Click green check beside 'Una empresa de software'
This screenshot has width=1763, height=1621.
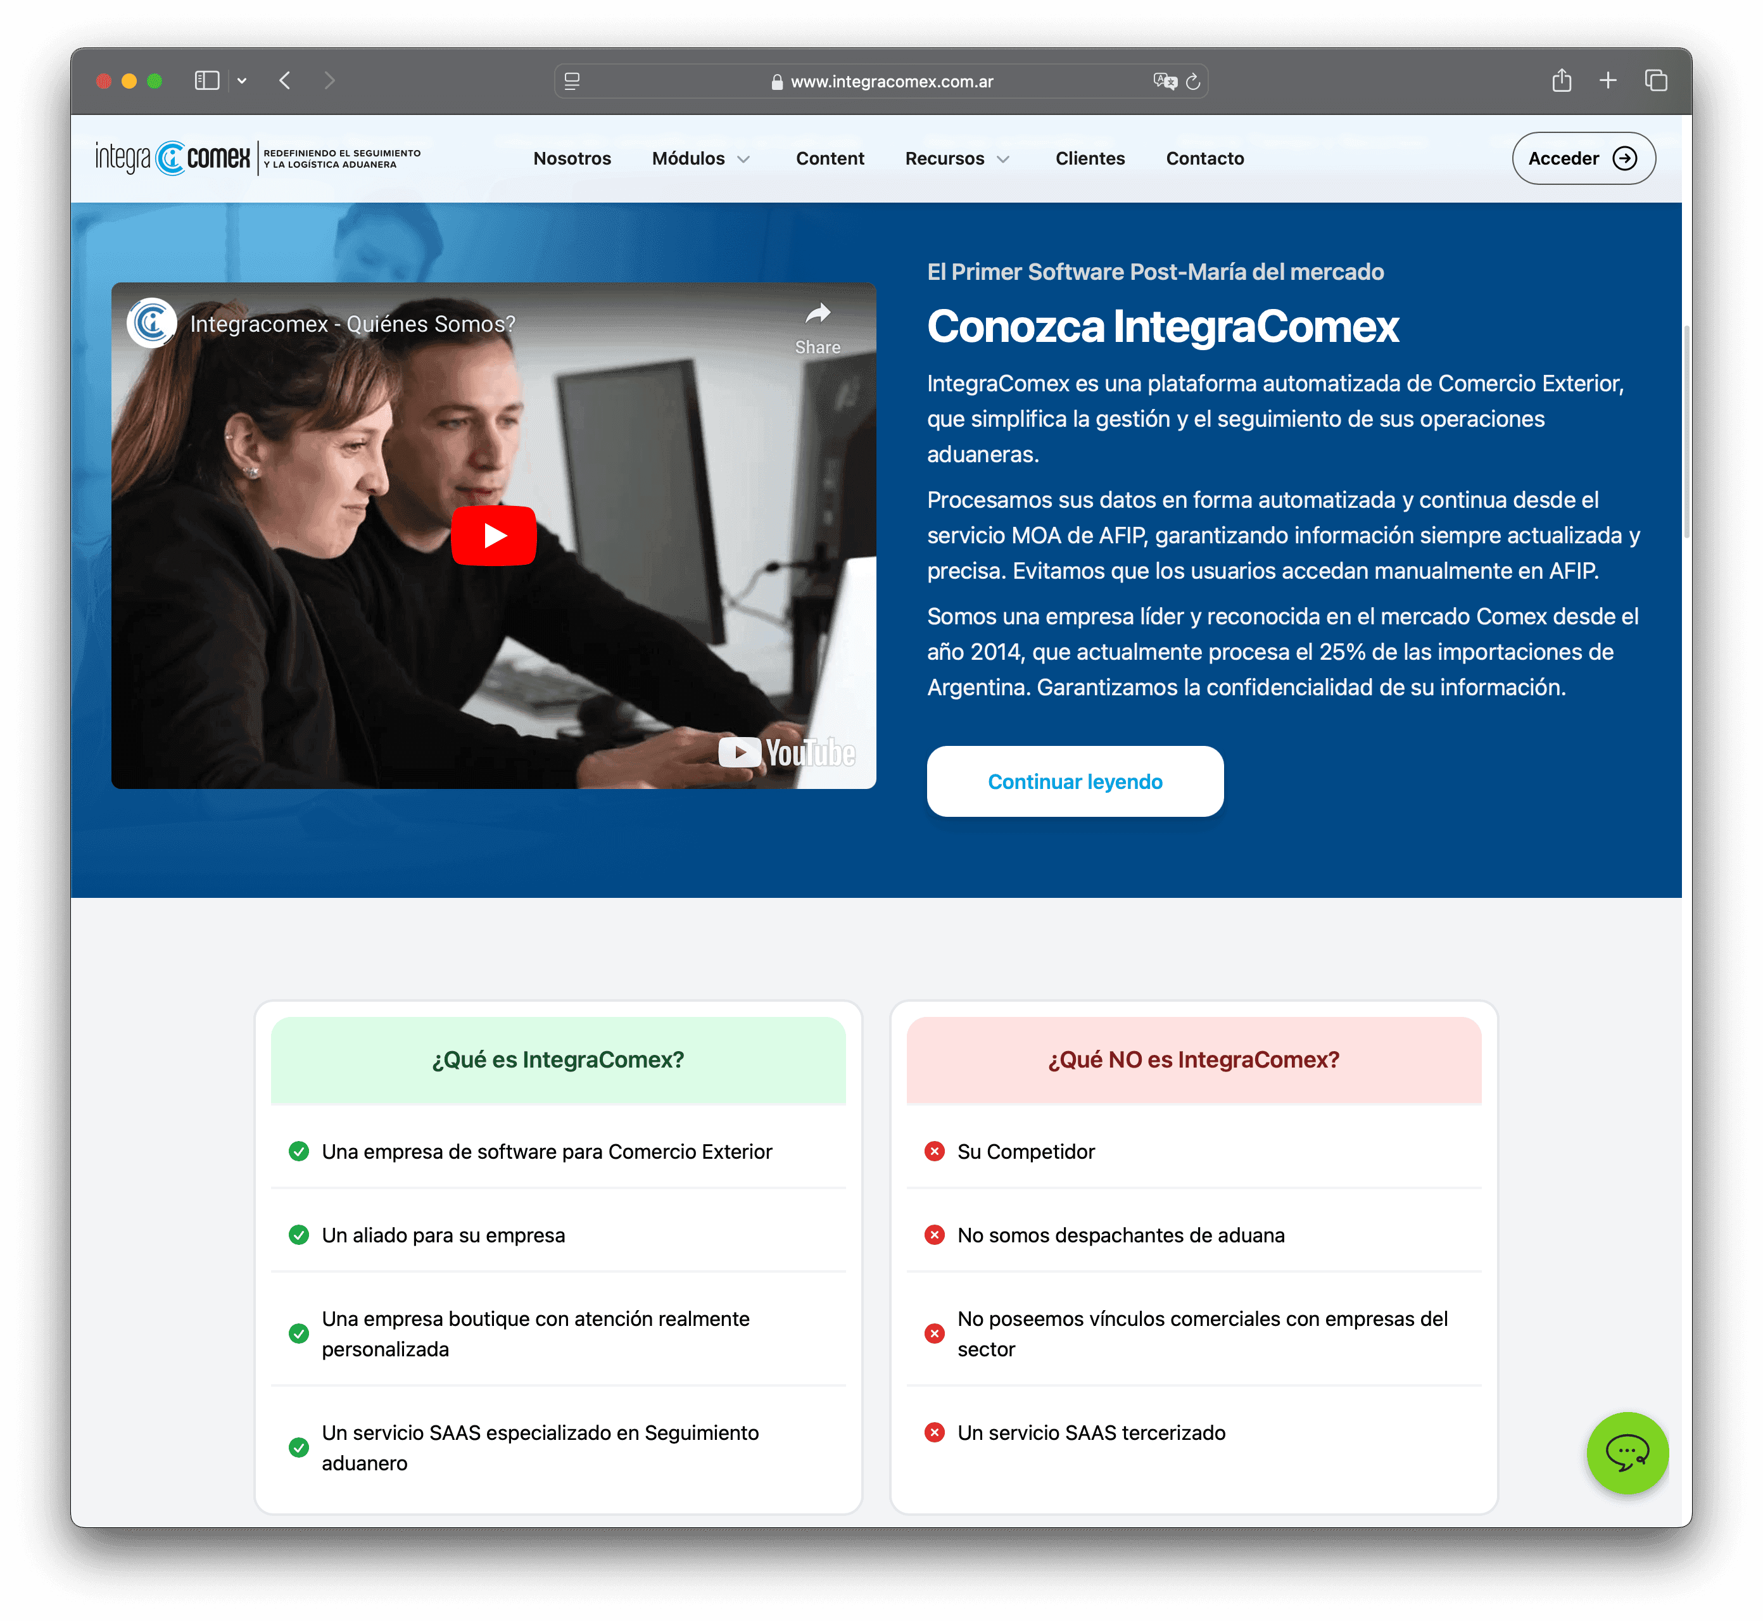pyautogui.click(x=299, y=1152)
